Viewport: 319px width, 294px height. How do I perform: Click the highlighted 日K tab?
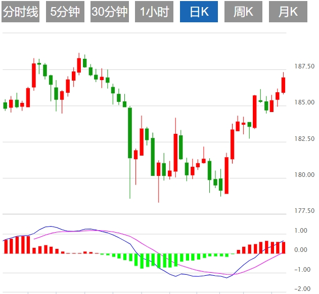tap(199, 12)
